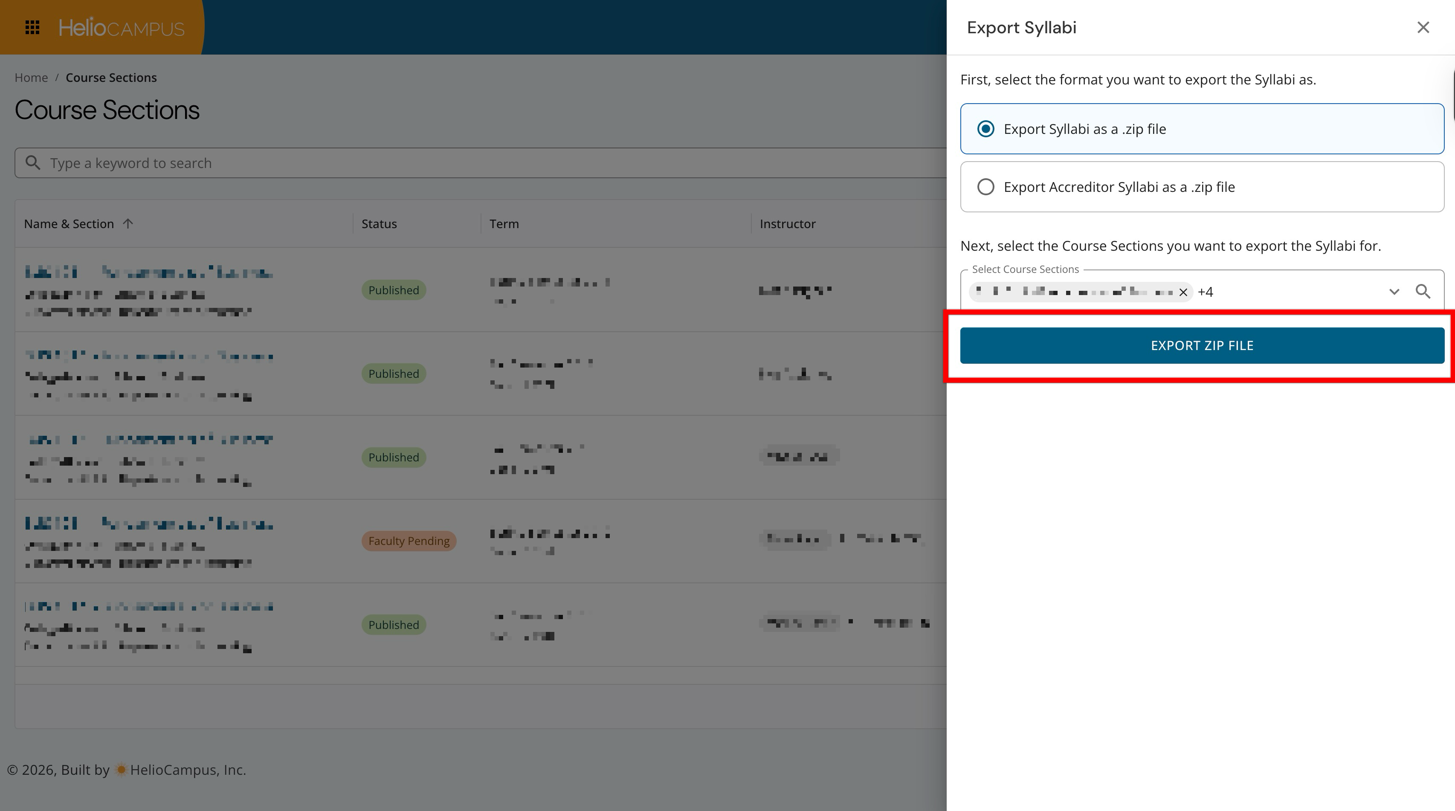This screenshot has width=1455, height=811.
Task: Close the Export Syllabi panel
Action: pos(1423,27)
